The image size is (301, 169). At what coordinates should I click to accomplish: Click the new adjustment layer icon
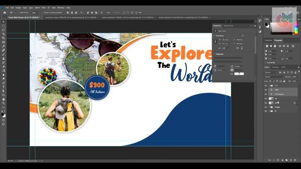pos(282,160)
